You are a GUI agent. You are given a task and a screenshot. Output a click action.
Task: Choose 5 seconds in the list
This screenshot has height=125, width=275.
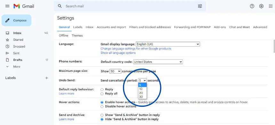pos(142,85)
